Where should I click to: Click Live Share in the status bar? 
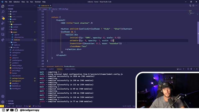coord(37,106)
